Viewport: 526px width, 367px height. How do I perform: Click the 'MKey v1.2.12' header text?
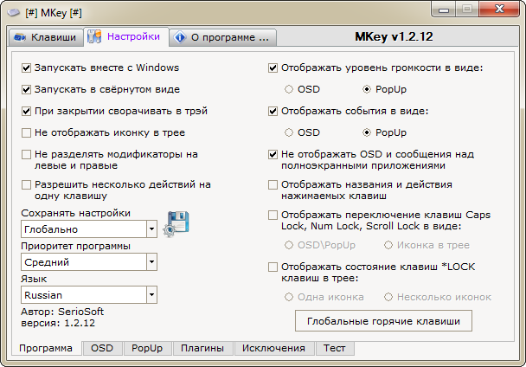[394, 36]
